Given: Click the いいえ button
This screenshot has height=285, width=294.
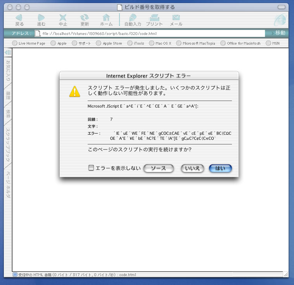Looking at the screenshot, I should [x=192, y=168].
